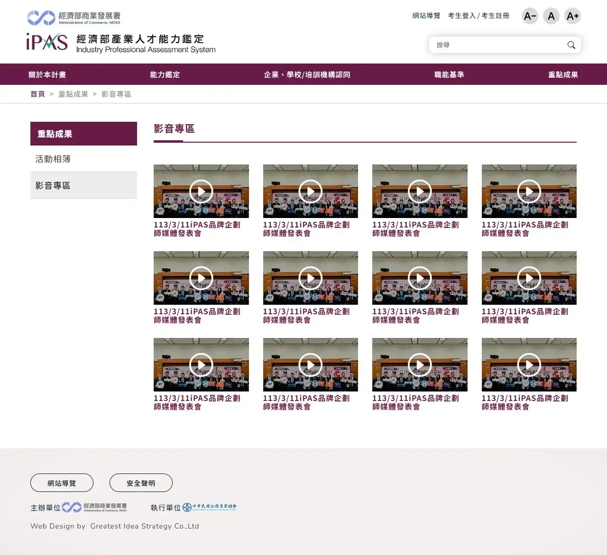
Task: Click the 影音專區 page heading
Action: tap(174, 129)
